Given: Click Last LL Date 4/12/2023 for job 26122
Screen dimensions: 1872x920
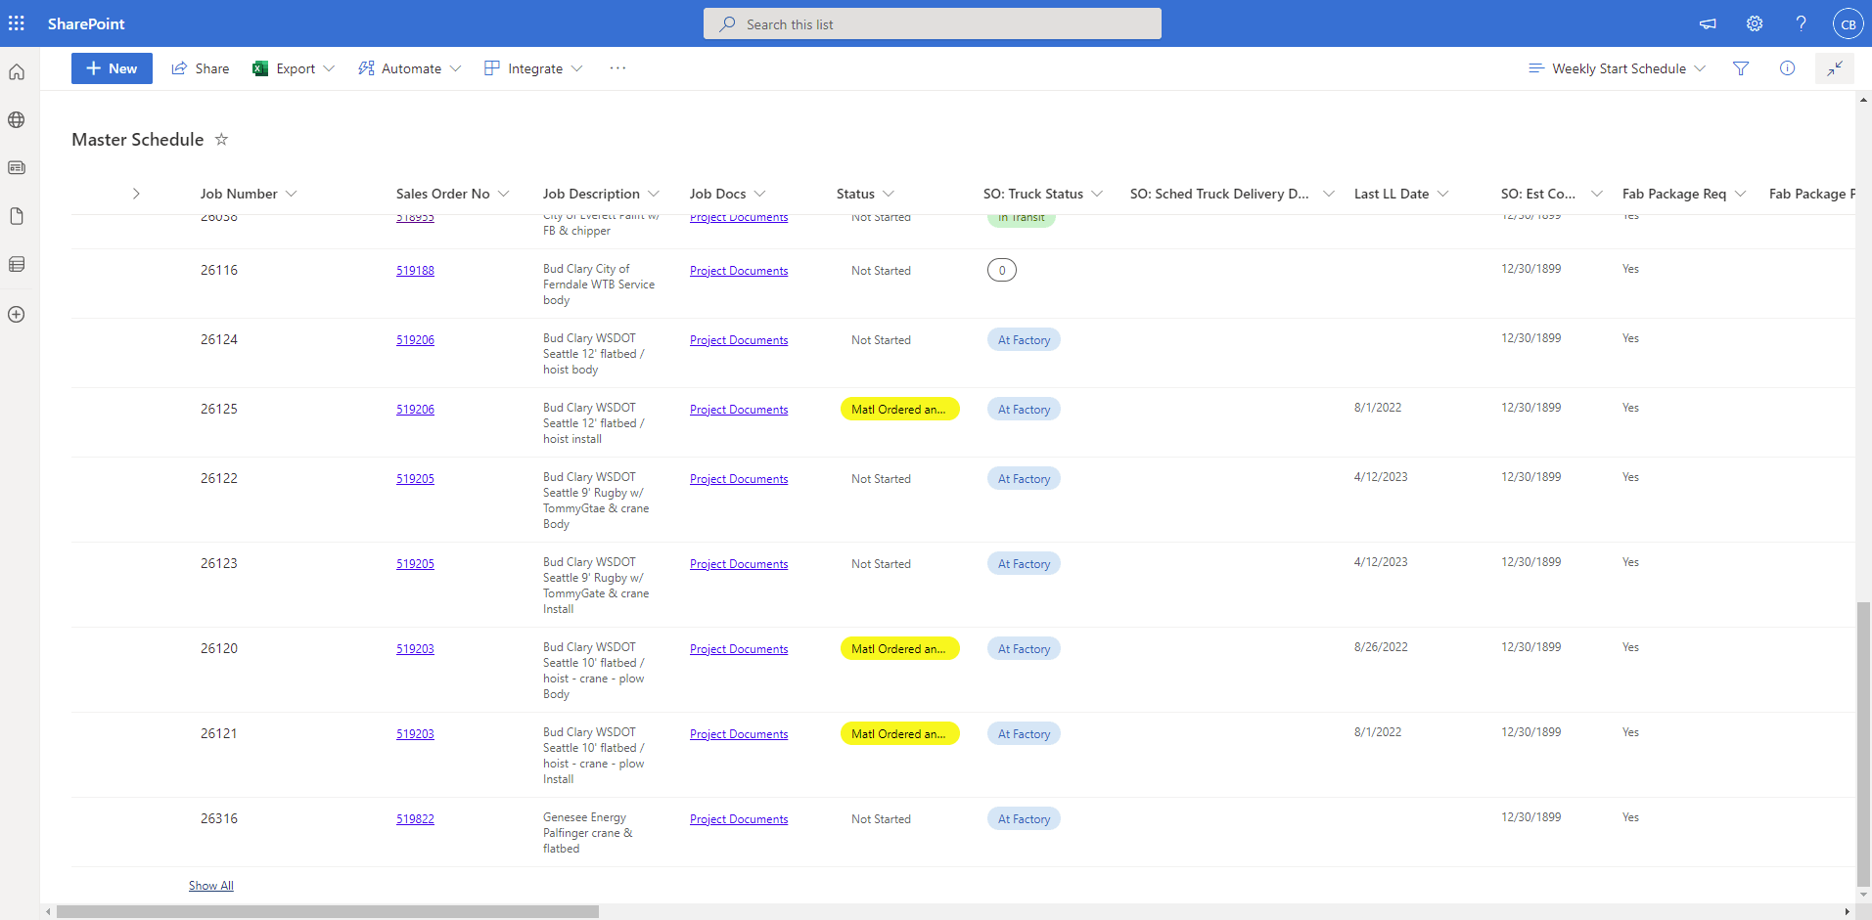Looking at the screenshot, I should click(1381, 477).
